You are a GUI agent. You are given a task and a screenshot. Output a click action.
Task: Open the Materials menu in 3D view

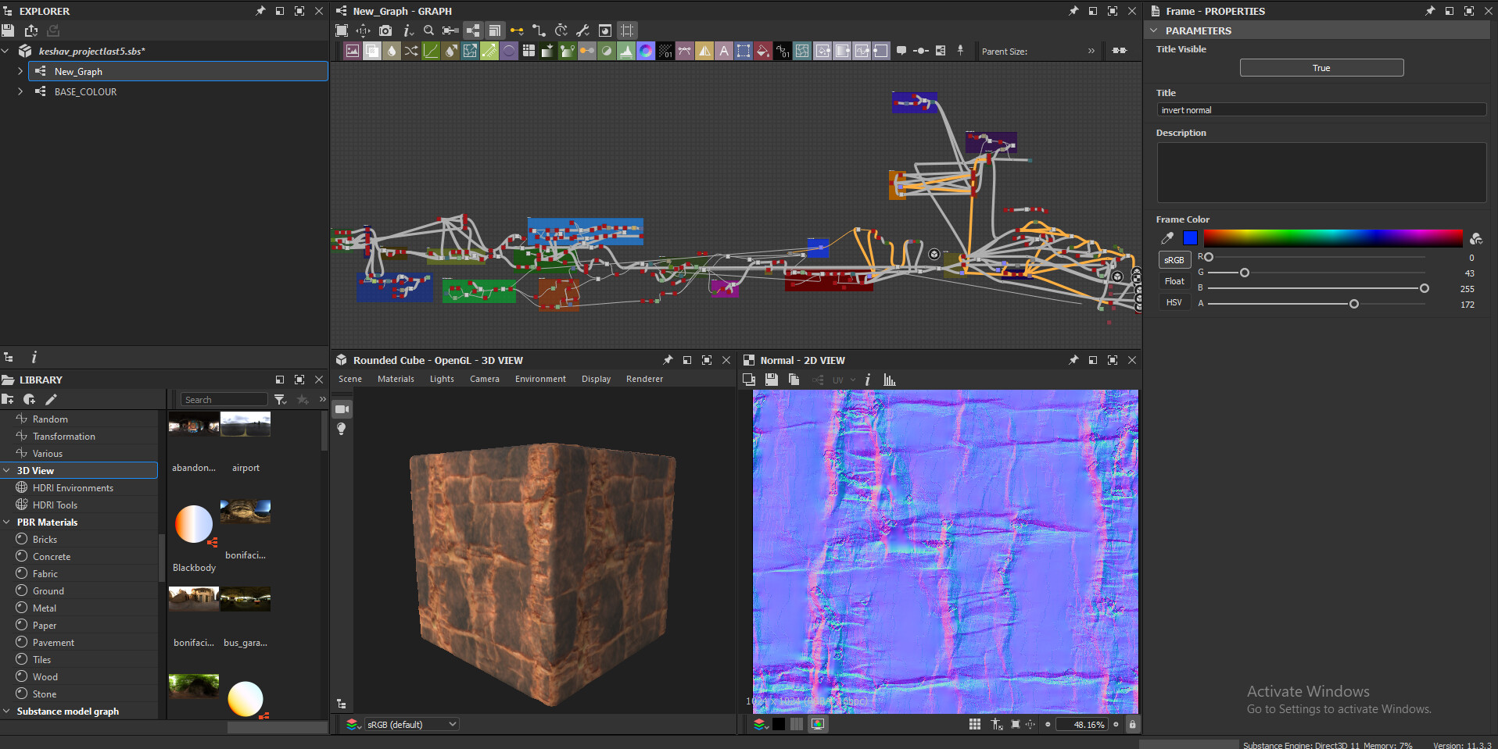396,379
